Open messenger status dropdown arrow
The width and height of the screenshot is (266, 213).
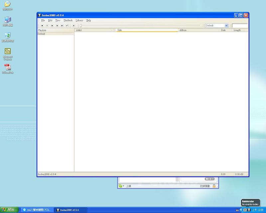123,186
